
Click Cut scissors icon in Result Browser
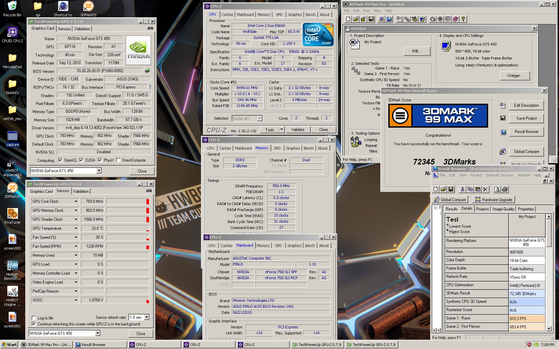463,189
